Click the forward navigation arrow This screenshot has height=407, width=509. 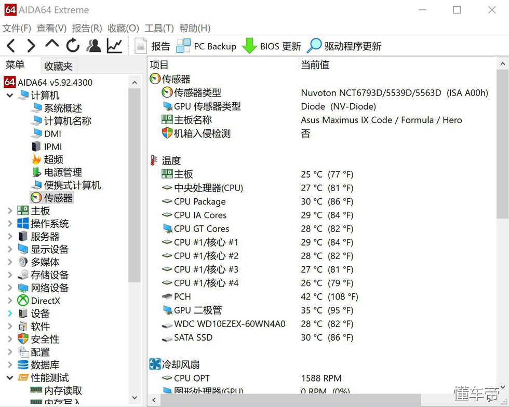pos(31,46)
